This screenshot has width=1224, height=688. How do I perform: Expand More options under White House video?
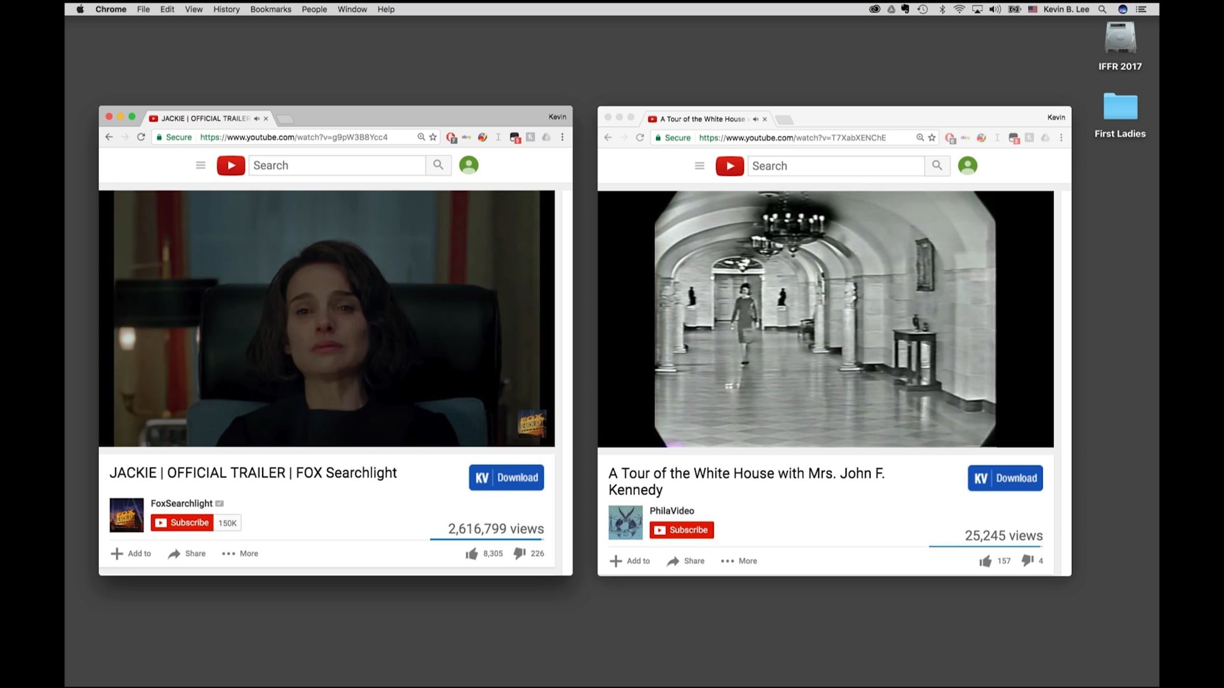pos(739,561)
